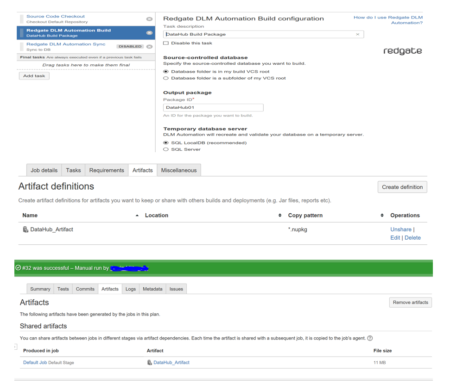
Task: Click the 11 MB file size value
Action: [380, 363]
